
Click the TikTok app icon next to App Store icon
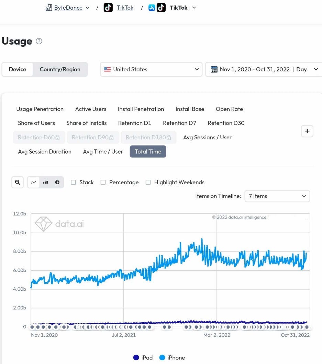[161, 8]
